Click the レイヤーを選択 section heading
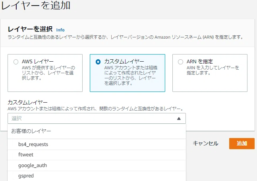Screen dimensions: 257x181 30,29
